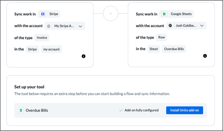Expand chevron beside Josh Goldbe...
The image size is (223, 131).
click(x=202, y=25)
